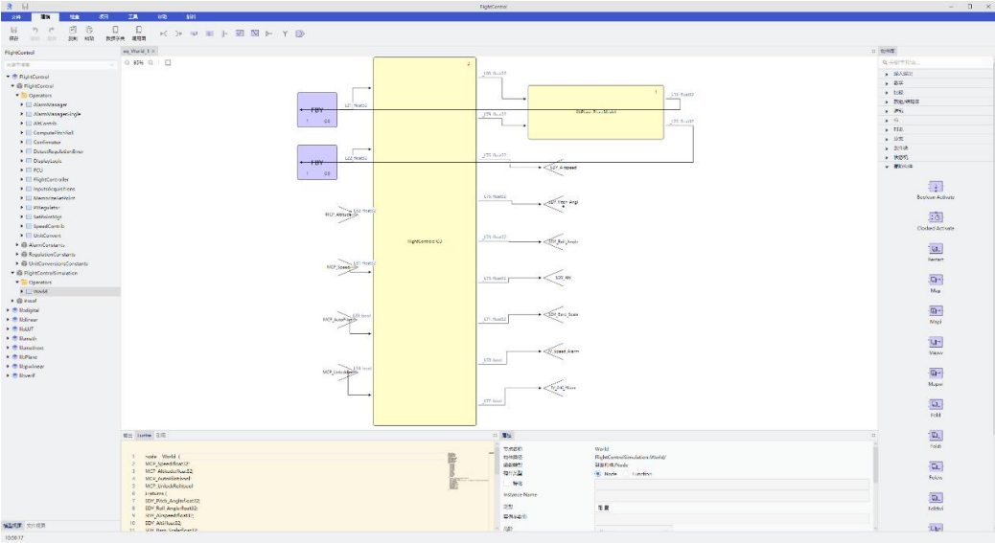Click the zoom out magnifier on canvas toolbar
This screenshot has height=543, width=995.
127,62
